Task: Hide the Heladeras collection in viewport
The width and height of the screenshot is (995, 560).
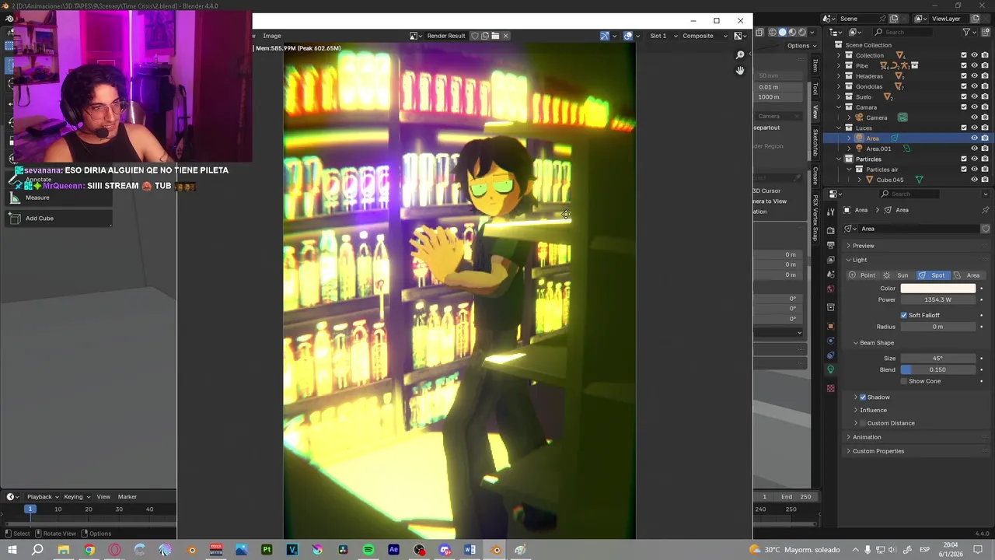Action: (x=974, y=76)
